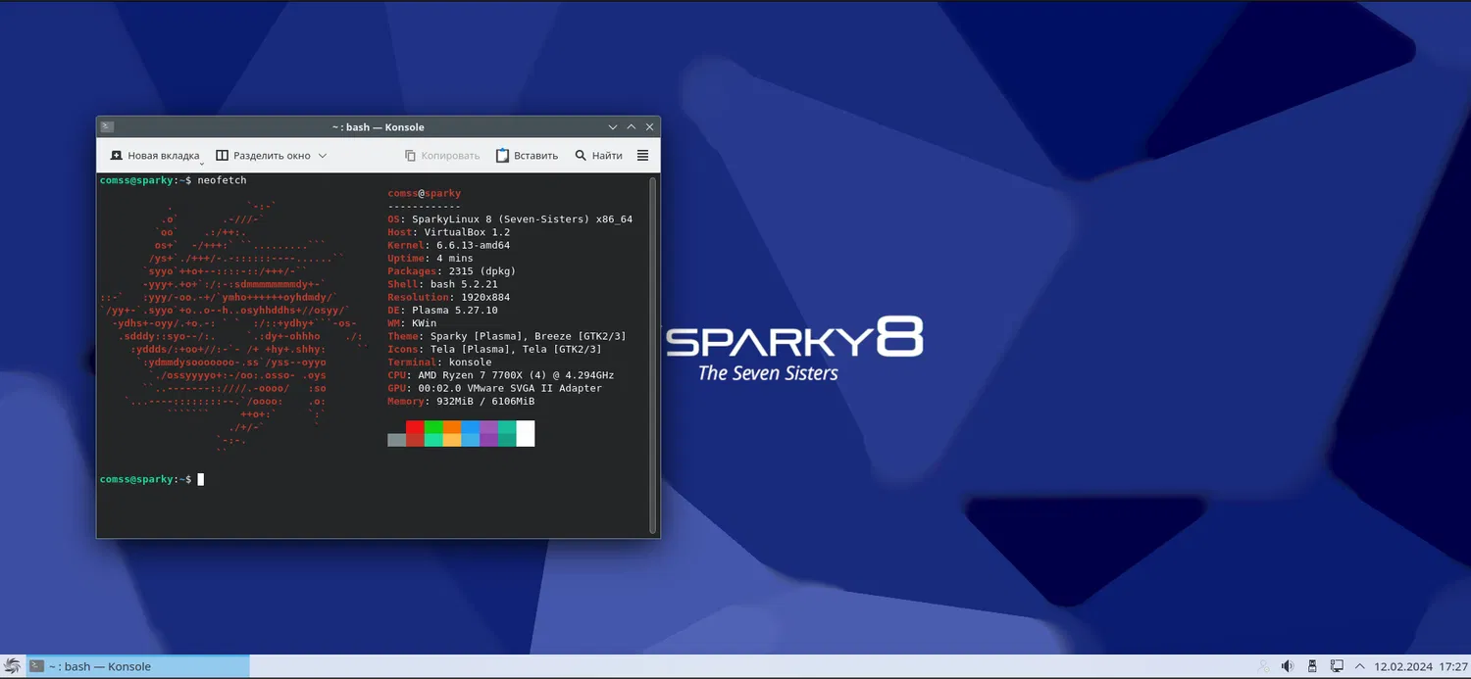
Task: Click the Terminal: konsole line
Action: point(439,362)
